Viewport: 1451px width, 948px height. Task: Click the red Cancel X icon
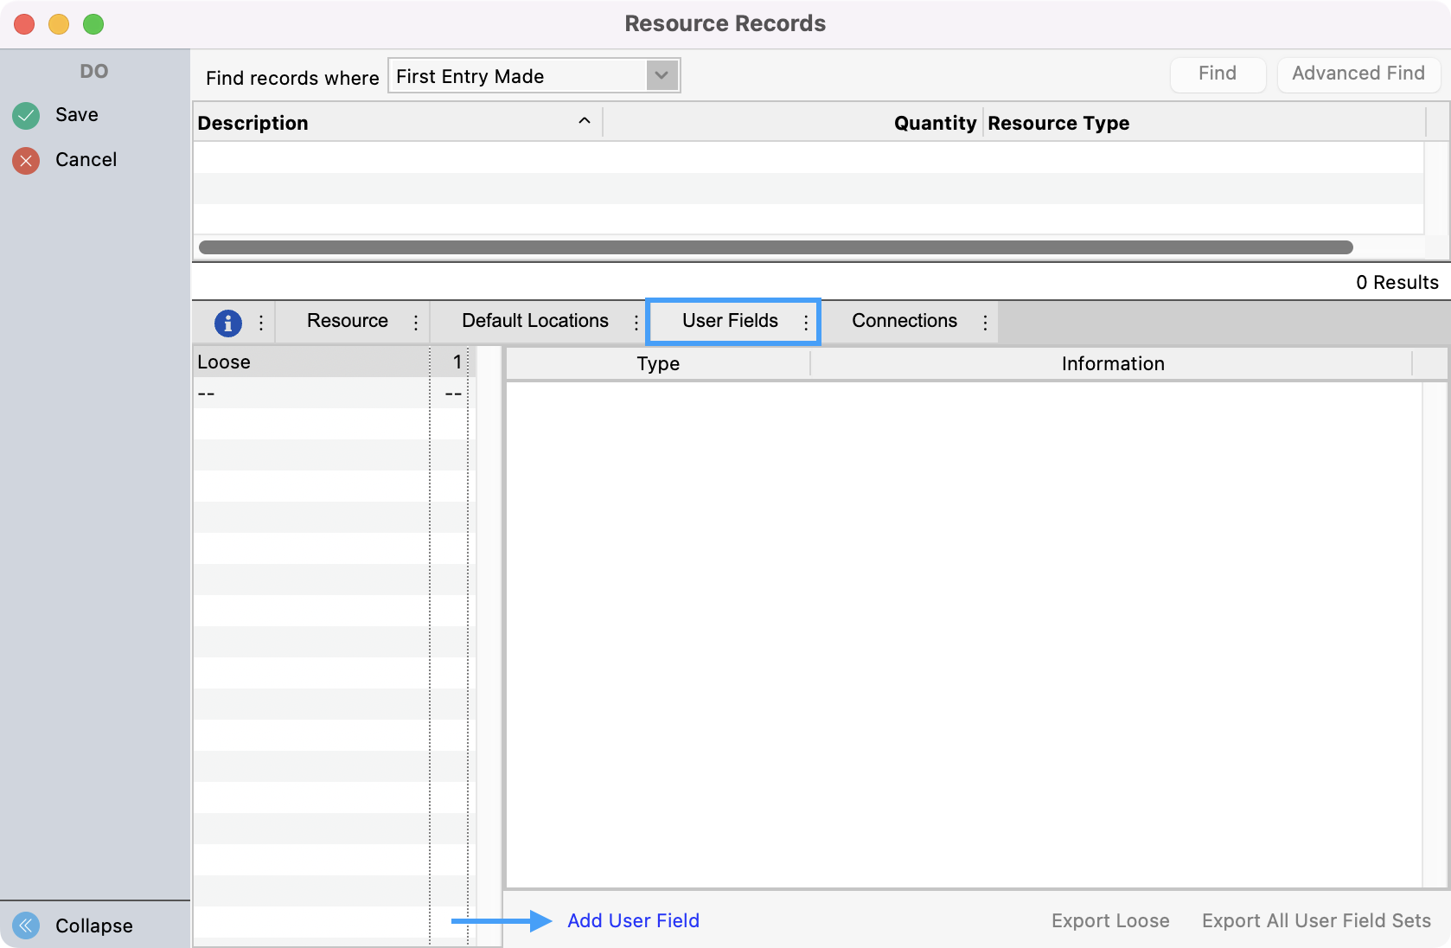[x=26, y=160]
